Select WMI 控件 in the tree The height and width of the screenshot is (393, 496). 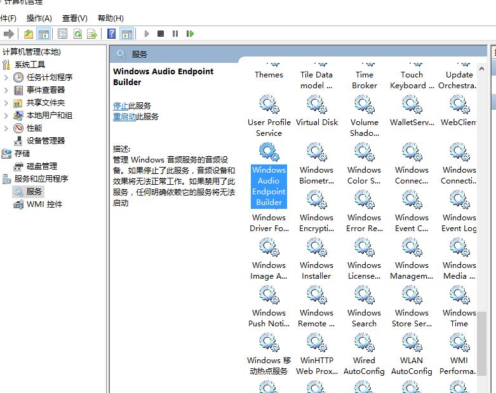pos(44,204)
